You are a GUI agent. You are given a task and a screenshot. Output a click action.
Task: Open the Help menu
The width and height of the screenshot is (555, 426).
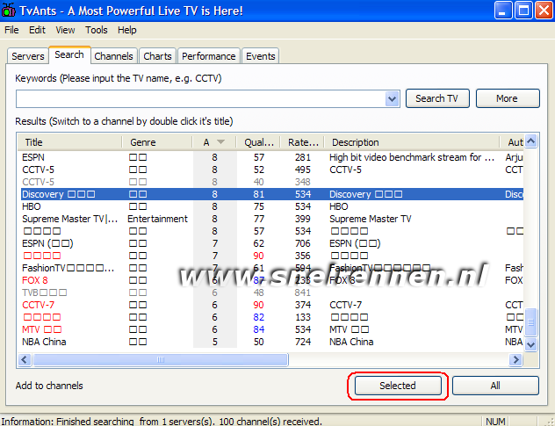tap(127, 30)
